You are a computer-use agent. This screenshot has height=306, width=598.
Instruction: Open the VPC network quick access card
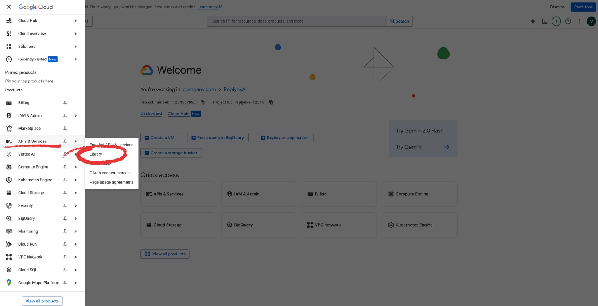click(339, 225)
